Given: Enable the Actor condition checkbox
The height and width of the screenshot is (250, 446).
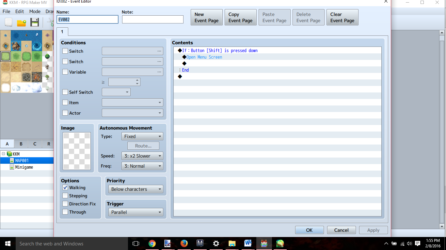Looking at the screenshot, I should (65, 113).
